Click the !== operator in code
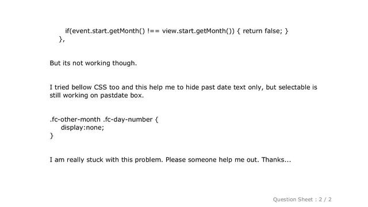Screen dimensions: 368x207 pos(154,31)
